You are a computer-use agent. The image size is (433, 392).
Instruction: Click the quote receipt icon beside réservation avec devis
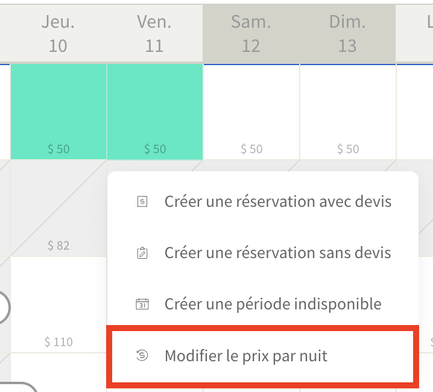tap(142, 201)
